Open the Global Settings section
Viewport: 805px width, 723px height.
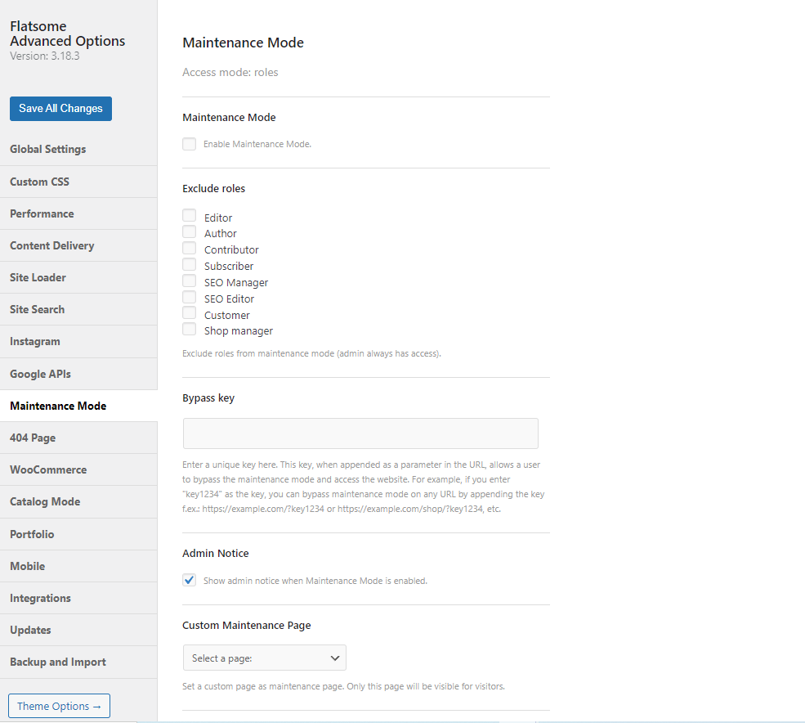coord(78,149)
